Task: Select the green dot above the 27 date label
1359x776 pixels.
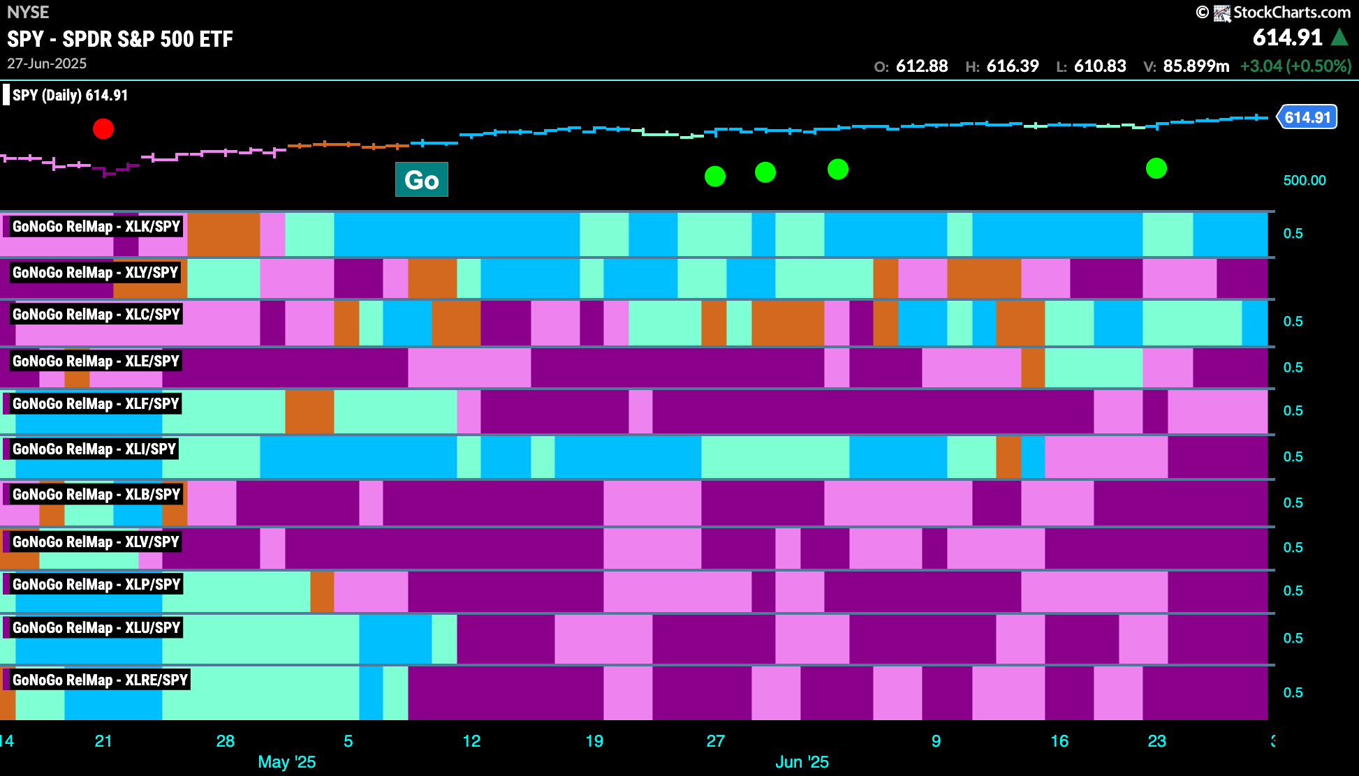Action: (x=715, y=176)
